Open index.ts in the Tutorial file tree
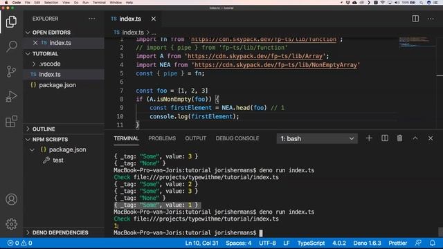The image size is (443, 249). tap(50, 75)
